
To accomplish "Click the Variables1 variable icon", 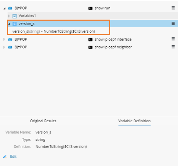I will pyautogui.click(x=14, y=16).
